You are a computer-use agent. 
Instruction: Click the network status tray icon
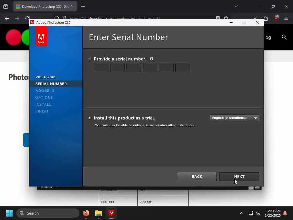(251, 213)
